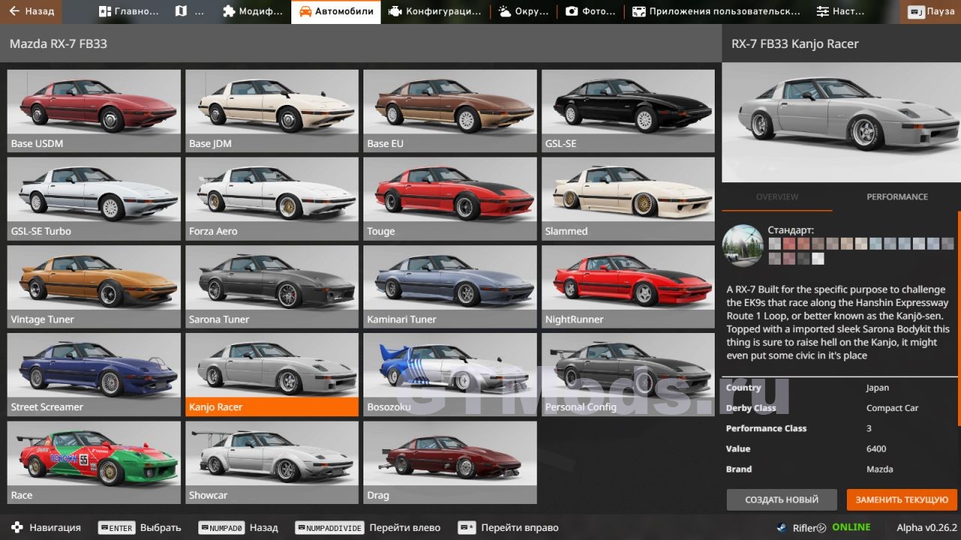This screenshot has height=540, width=961.
Task: Click the Value figure 6400
Action: pos(876,448)
